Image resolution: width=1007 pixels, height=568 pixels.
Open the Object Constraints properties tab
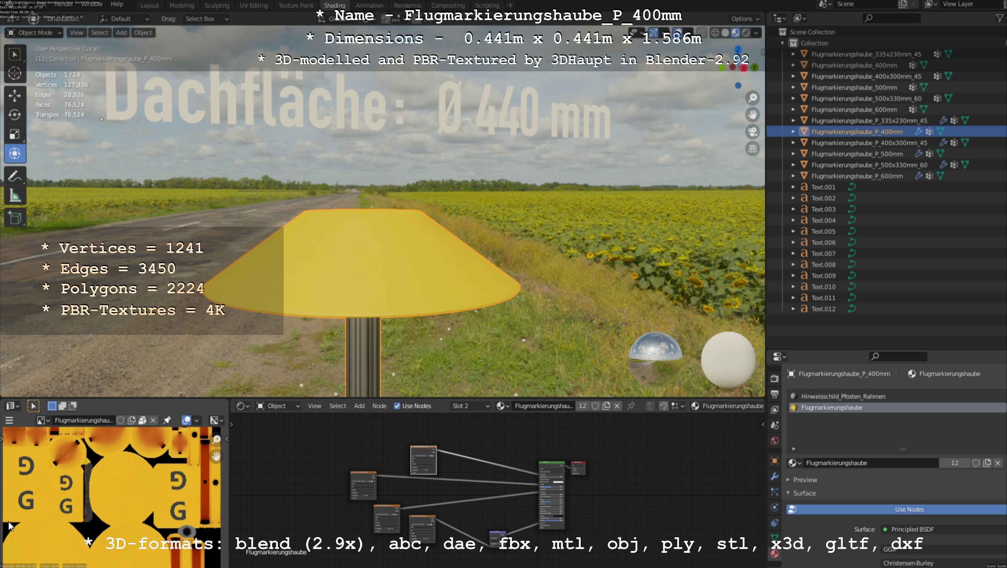(x=775, y=523)
